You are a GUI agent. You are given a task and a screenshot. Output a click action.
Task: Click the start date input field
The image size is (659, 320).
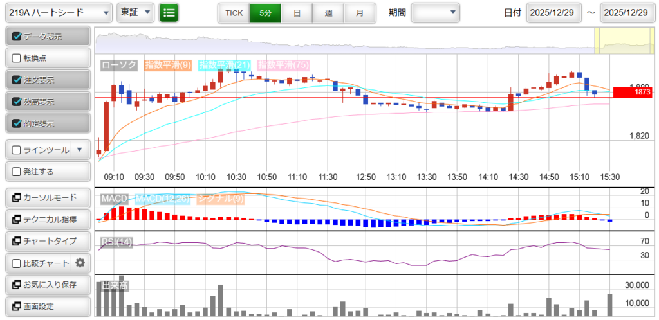[553, 12]
